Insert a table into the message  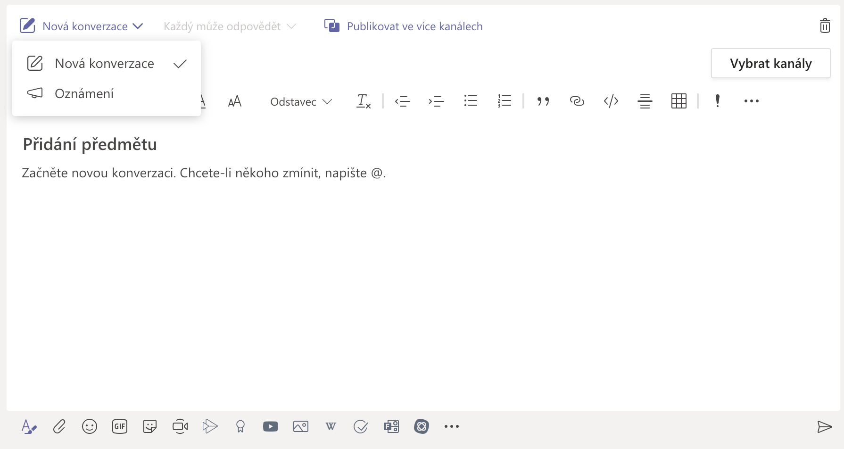679,101
